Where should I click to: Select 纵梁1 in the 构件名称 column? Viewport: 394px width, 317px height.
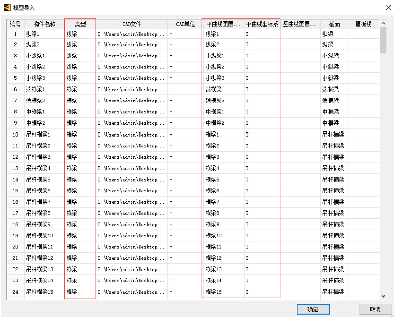tap(33, 34)
